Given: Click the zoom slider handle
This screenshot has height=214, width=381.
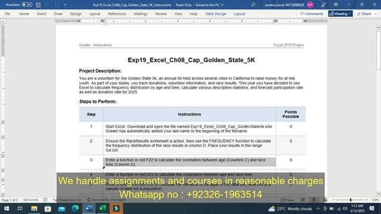Looking at the screenshot, I should tap(351, 200).
